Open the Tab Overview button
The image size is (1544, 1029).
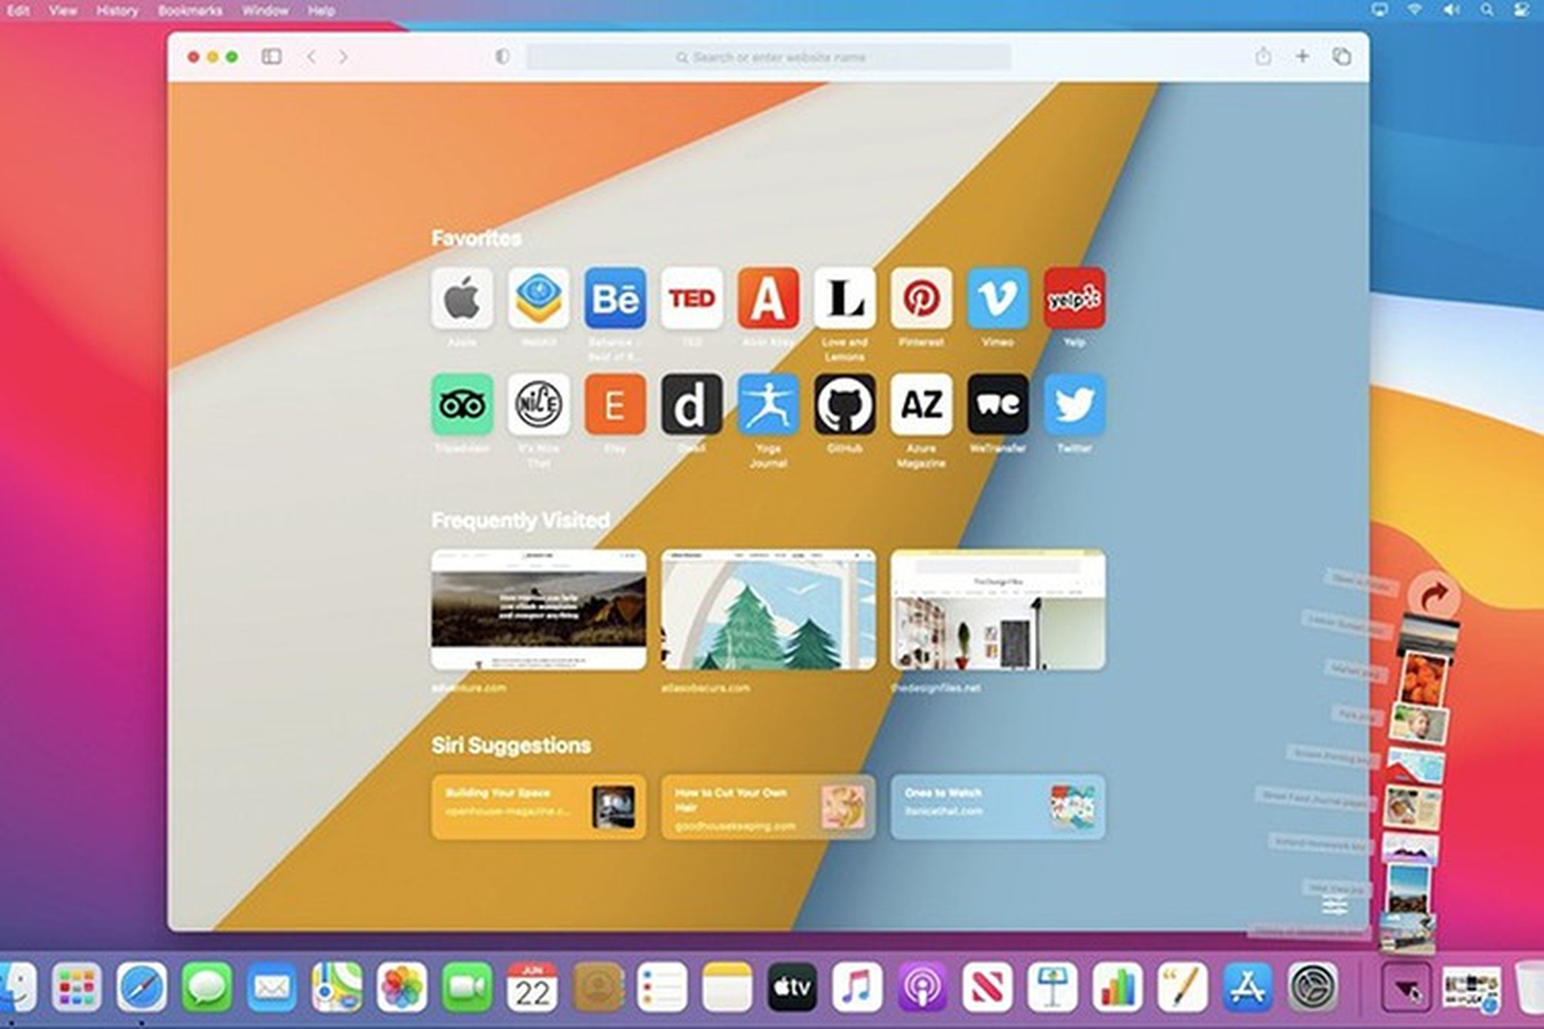(1340, 57)
